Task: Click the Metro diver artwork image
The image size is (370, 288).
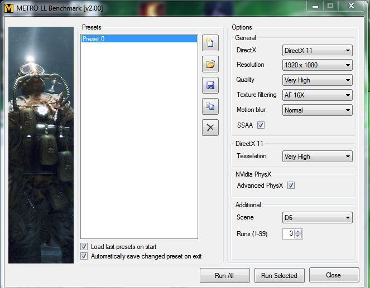Action: click(41, 145)
